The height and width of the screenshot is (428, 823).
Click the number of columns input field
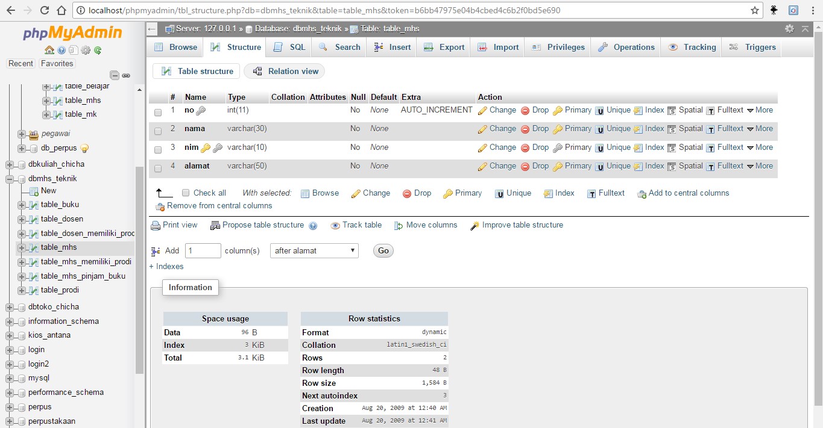(203, 250)
